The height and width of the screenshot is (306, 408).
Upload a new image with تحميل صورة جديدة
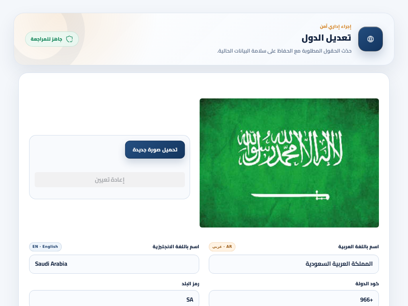[155, 150]
